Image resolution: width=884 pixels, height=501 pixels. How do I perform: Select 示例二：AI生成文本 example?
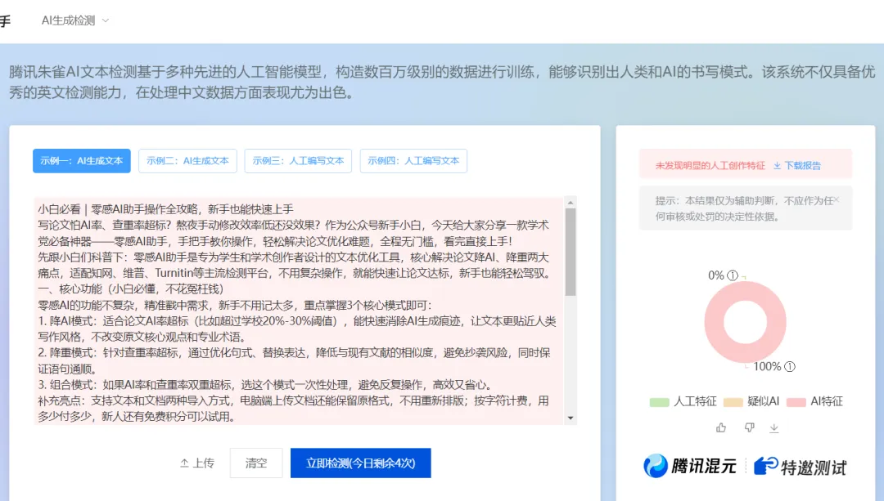pos(187,161)
